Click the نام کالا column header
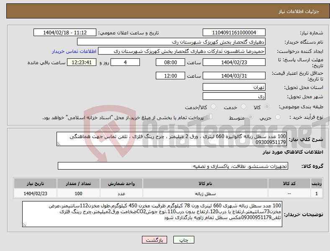Image resolution: width=330 pixels, height=251 pixels. click(205, 183)
